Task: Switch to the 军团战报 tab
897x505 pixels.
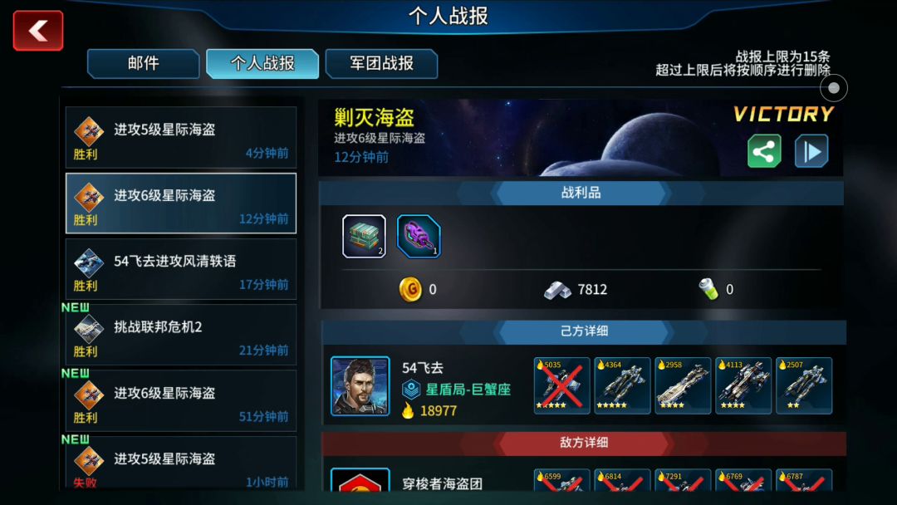Action: pos(381,63)
